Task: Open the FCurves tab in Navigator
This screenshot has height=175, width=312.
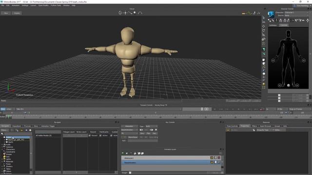Action: pos(27,126)
